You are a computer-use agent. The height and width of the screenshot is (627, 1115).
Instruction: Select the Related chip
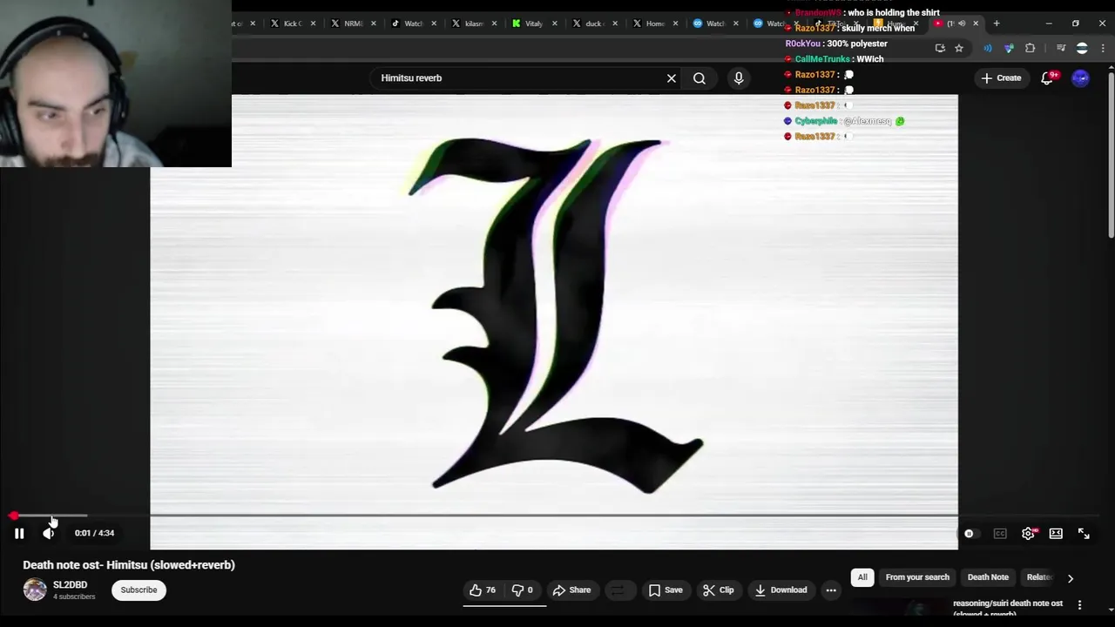(1039, 577)
